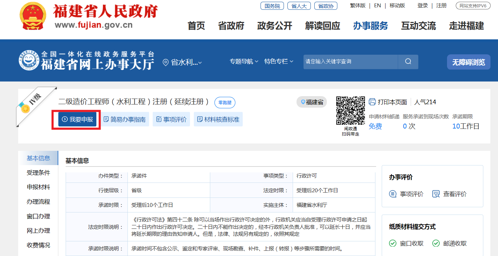This screenshot has height=256, width=498.
Task: Expand the 专题导航 dropdown
Action: pos(244,62)
